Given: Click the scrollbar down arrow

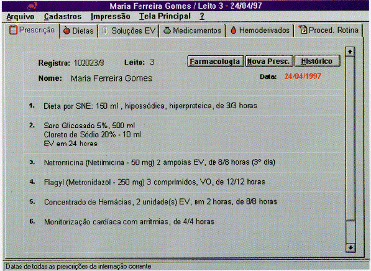Looking at the screenshot, I should pyautogui.click(x=350, y=248).
